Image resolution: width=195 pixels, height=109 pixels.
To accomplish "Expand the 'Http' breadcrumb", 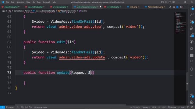I will click(x=9, y=11).
